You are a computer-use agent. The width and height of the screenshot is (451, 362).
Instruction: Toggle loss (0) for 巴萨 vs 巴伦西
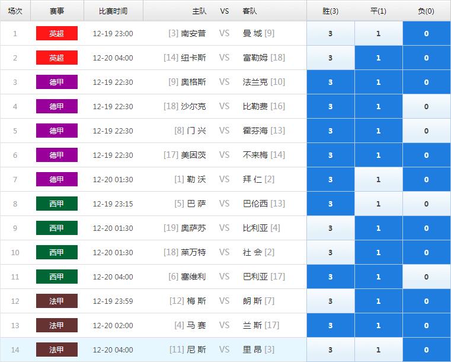pos(427,204)
